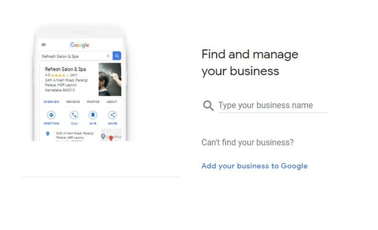Click the blue search button in mockup
The image size is (378, 230).
(117, 56)
